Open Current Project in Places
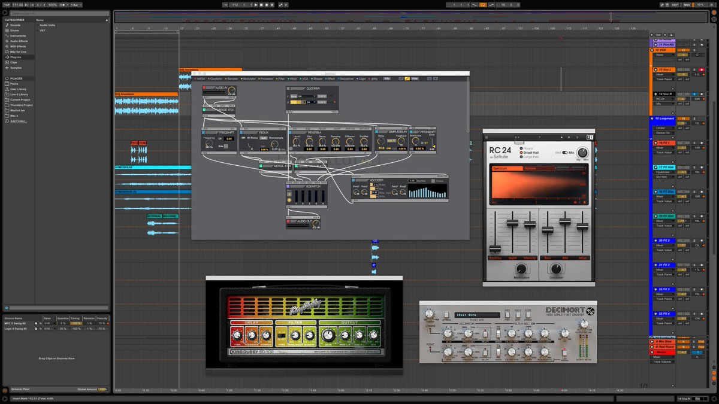 pyautogui.click(x=20, y=99)
